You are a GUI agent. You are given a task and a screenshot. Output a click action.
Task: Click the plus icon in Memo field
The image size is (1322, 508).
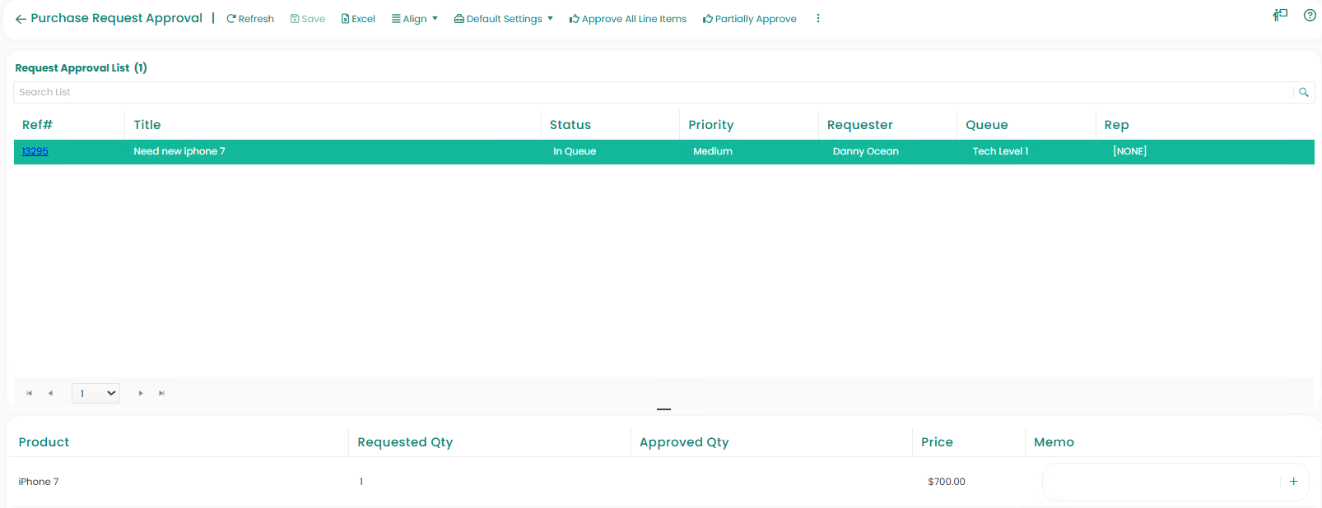point(1293,482)
